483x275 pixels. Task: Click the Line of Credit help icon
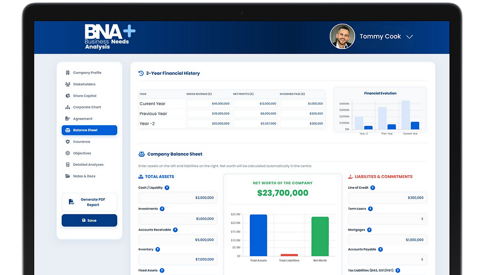point(373,187)
